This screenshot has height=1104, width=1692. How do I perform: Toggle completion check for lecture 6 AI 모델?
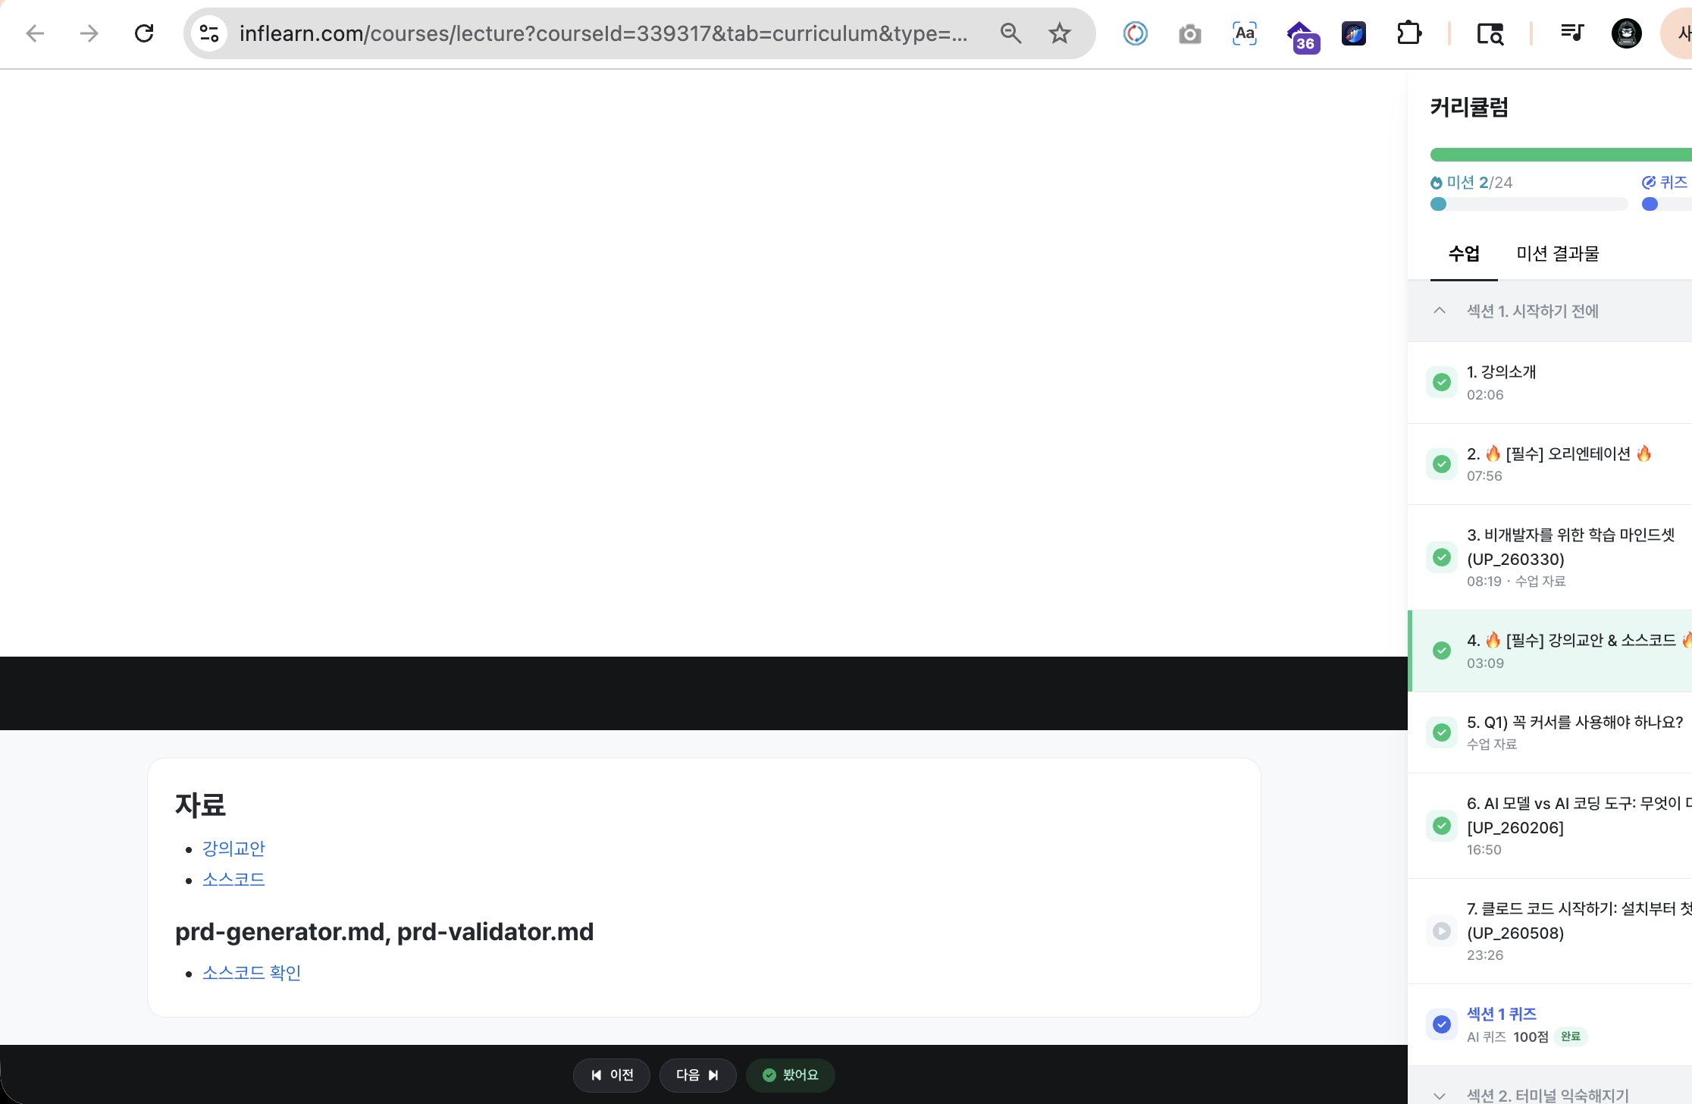(x=1442, y=826)
